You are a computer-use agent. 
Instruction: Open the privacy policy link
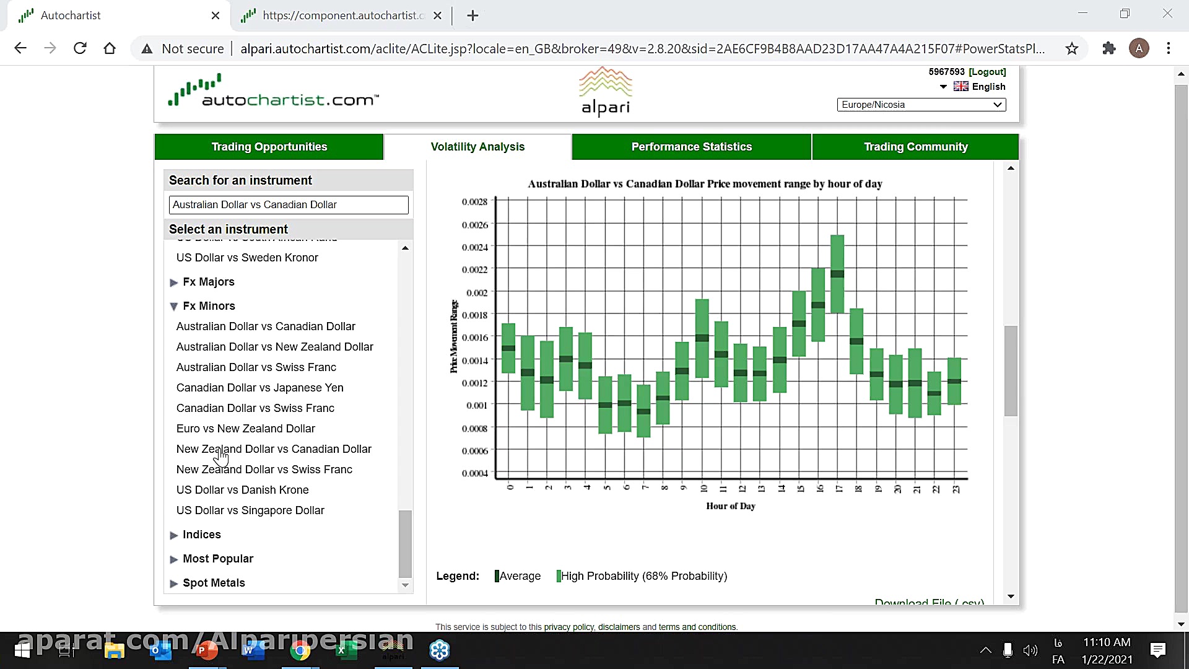[x=568, y=627]
